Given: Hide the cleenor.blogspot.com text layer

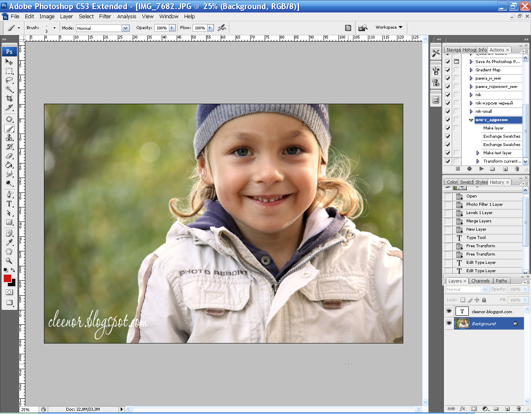Looking at the screenshot, I should click(x=449, y=311).
